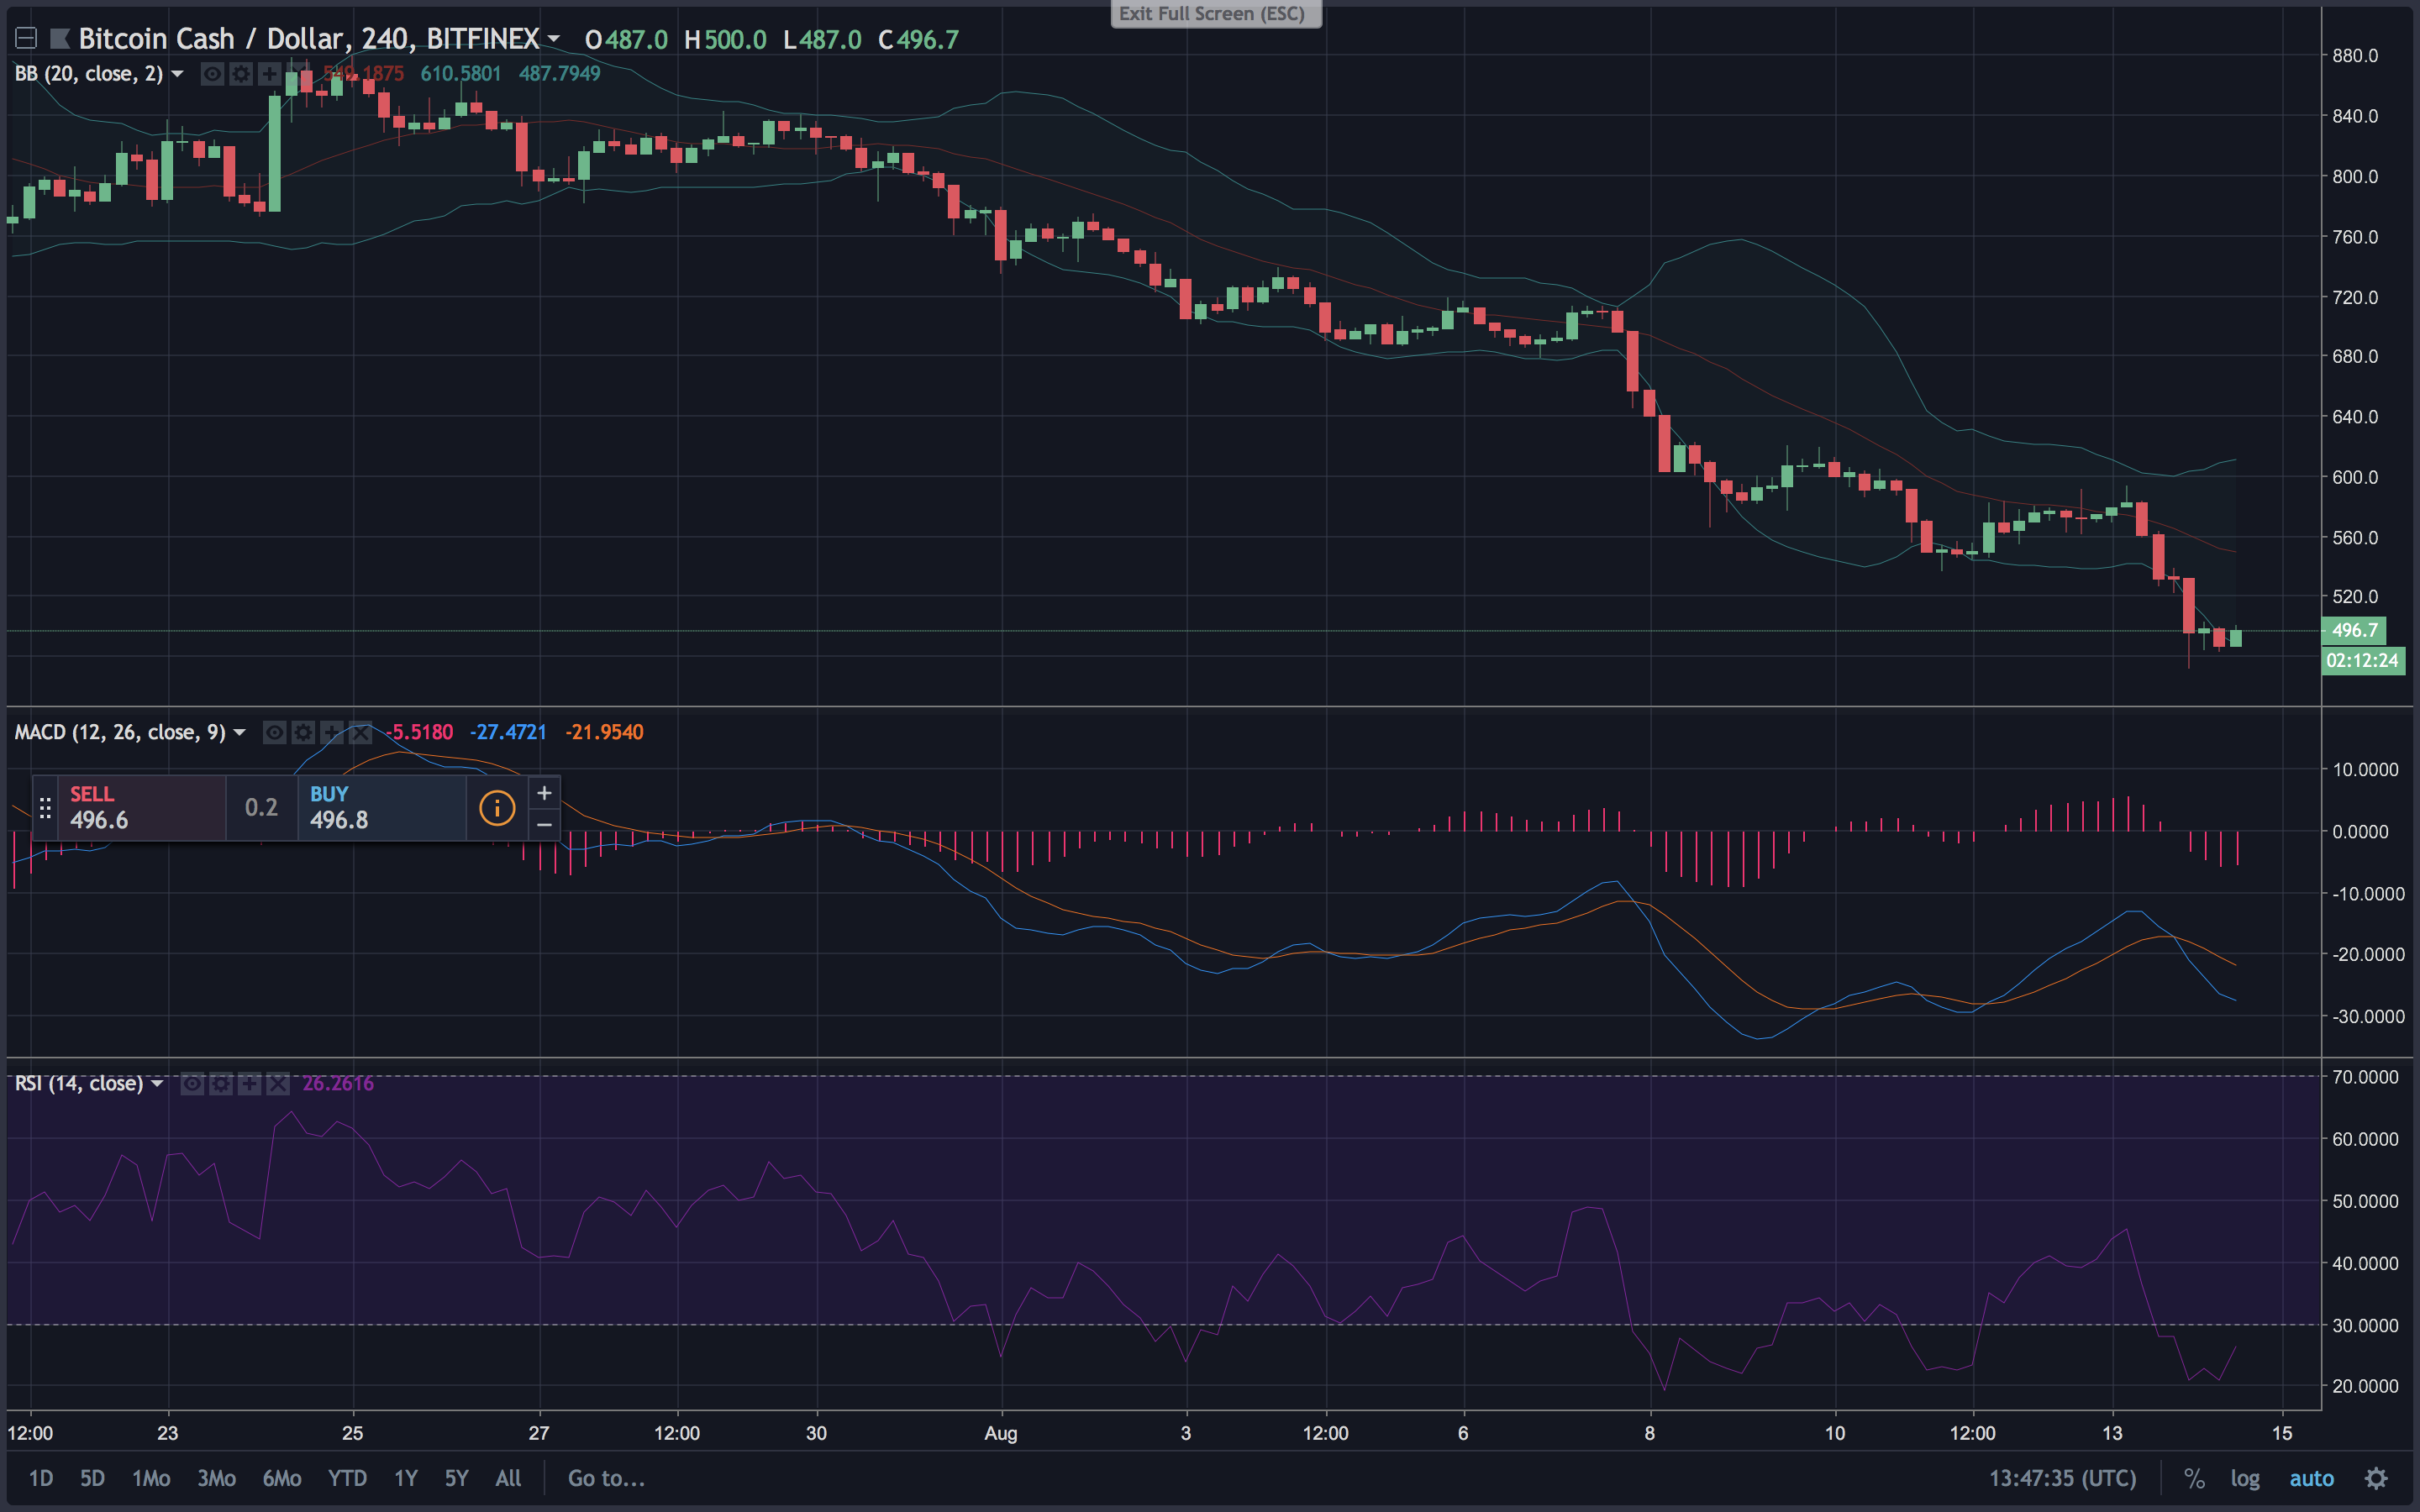
Task: Click the BUY 496.8 button
Action: point(380,808)
